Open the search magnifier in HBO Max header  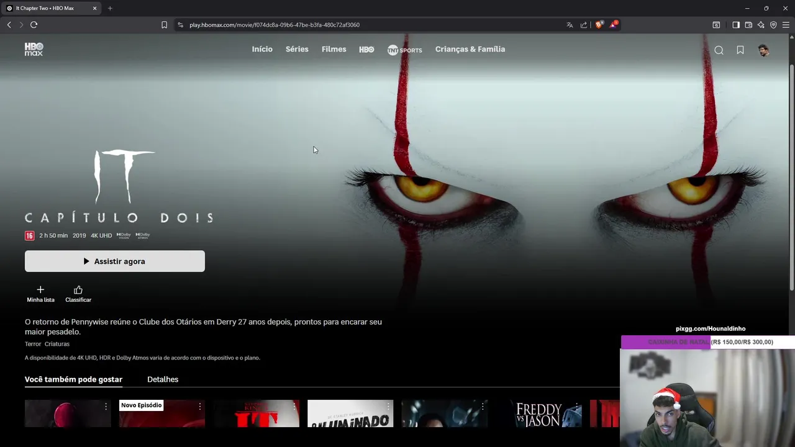pyautogui.click(x=719, y=50)
